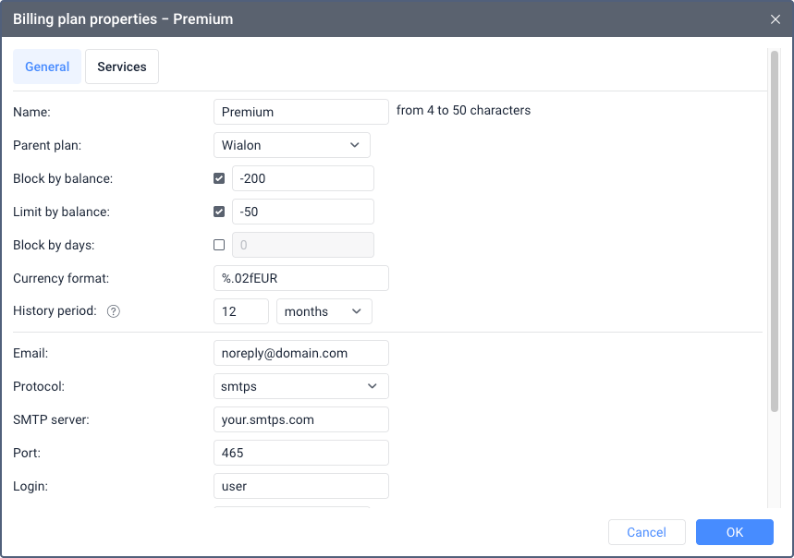Viewport: 794px width, 558px height.
Task: Click the Name field containing Premium
Action: (x=300, y=112)
